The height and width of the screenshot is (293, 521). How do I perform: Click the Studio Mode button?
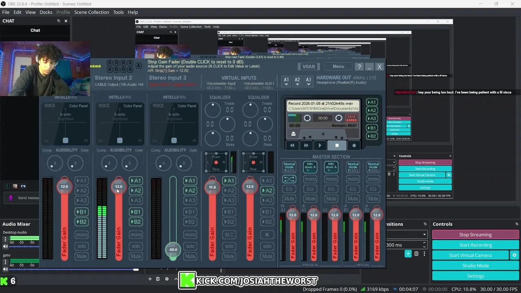coord(475,265)
